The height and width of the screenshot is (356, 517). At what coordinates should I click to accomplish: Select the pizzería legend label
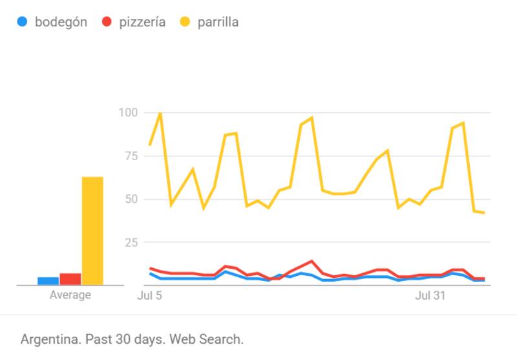tap(142, 22)
